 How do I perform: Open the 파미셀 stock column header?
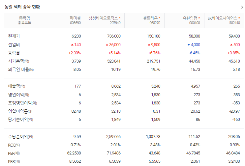tap(75, 18)
